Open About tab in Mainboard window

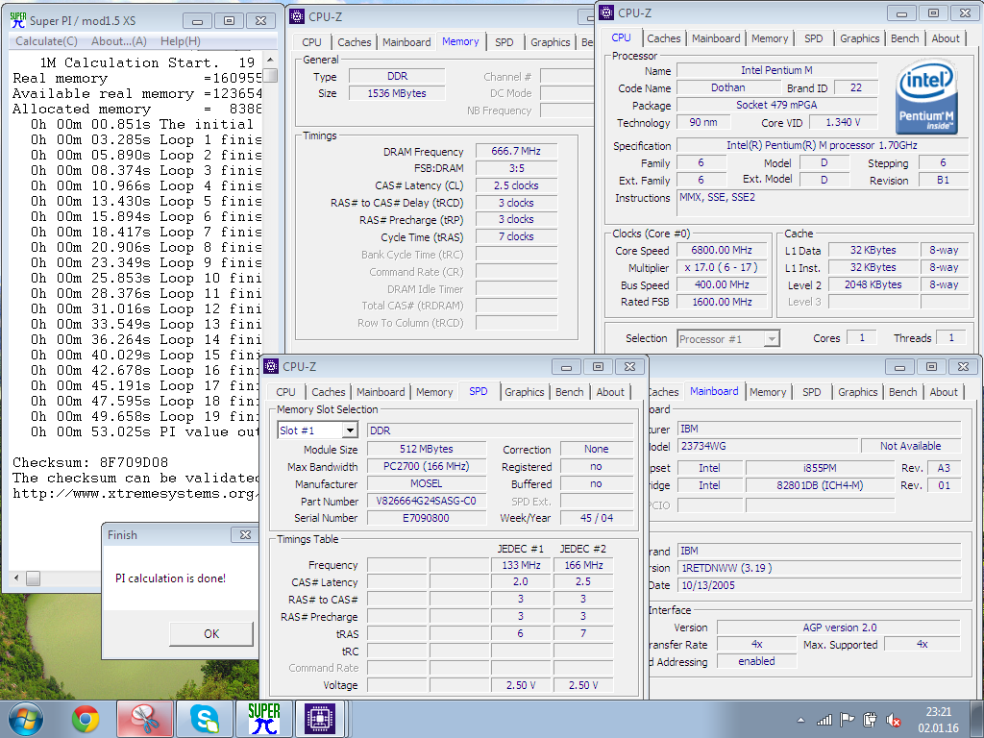pyautogui.click(x=944, y=392)
